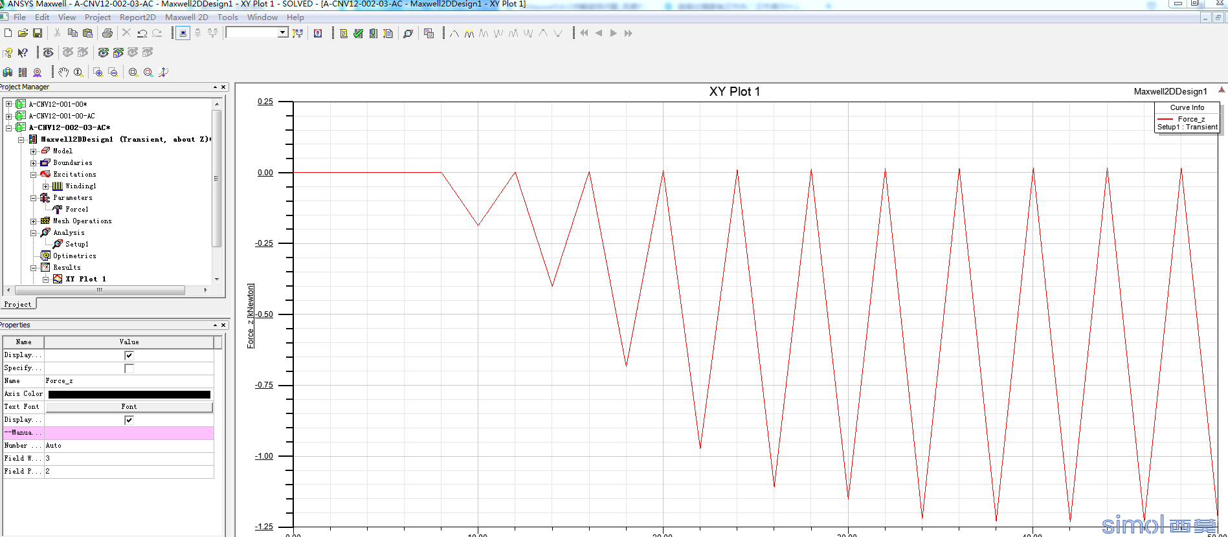Click the yellow notes icon in toolbar
Screen dimensions: 1228x537
344,33
